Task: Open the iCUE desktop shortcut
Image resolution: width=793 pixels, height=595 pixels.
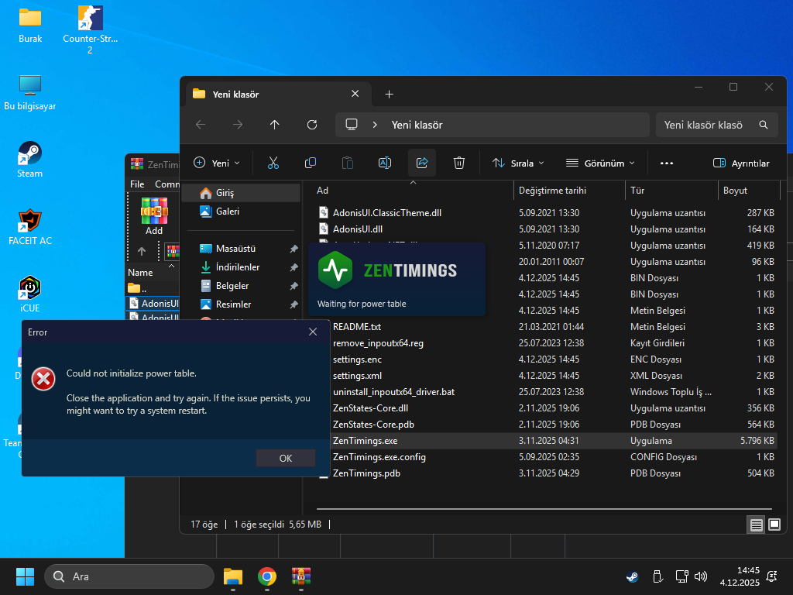Action: click(x=30, y=294)
